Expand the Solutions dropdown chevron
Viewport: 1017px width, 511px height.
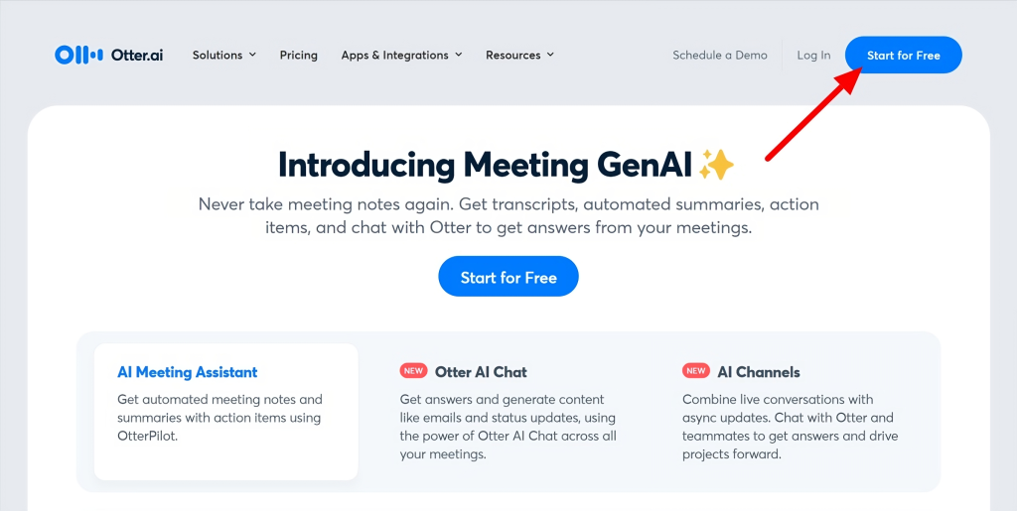[252, 55]
